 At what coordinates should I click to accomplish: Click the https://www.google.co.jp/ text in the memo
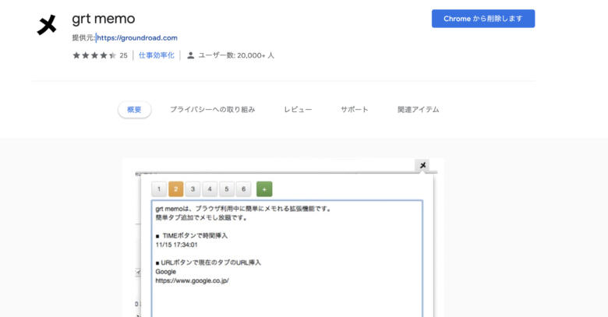coord(193,280)
